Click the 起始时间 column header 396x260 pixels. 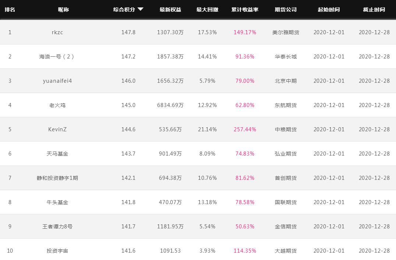point(329,10)
